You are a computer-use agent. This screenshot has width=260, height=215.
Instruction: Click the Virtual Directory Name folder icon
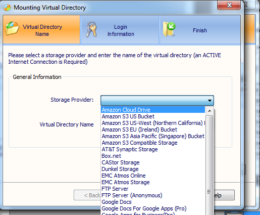pyautogui.click(x=12, y=28)
